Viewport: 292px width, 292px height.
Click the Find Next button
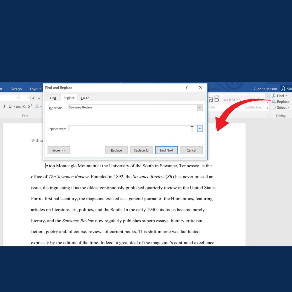point(166,150)
